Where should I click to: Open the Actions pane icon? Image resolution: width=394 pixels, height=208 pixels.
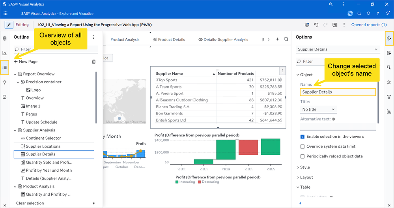pyautogui.click(x=389, y=67)
